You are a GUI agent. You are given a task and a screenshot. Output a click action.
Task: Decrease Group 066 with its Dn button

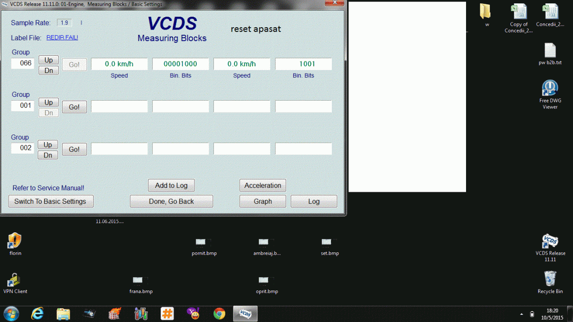(x=49, y=71)
